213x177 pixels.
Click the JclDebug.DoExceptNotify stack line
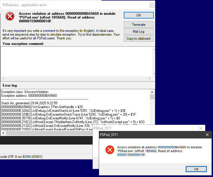click(60, 118)
